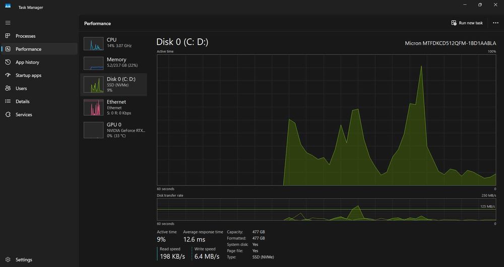
Task: Click the Users people icon
Action: click(x=8, y=88)
